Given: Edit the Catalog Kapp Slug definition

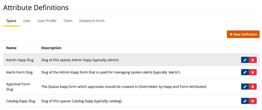Looking at the screenshot, I should point(245,101).
